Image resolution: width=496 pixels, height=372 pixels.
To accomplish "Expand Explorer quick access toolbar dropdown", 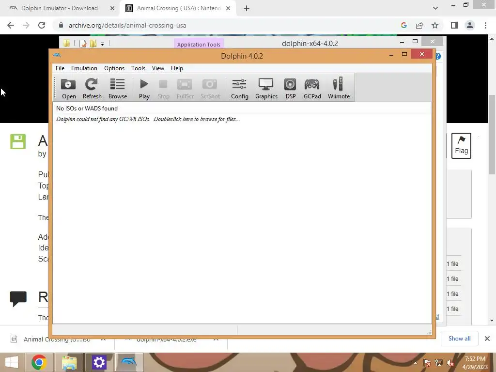I will point(103,44).
